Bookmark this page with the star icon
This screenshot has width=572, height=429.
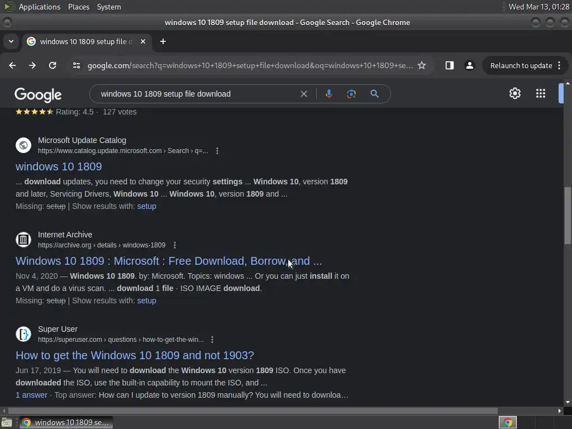click(x=422, y=65)
